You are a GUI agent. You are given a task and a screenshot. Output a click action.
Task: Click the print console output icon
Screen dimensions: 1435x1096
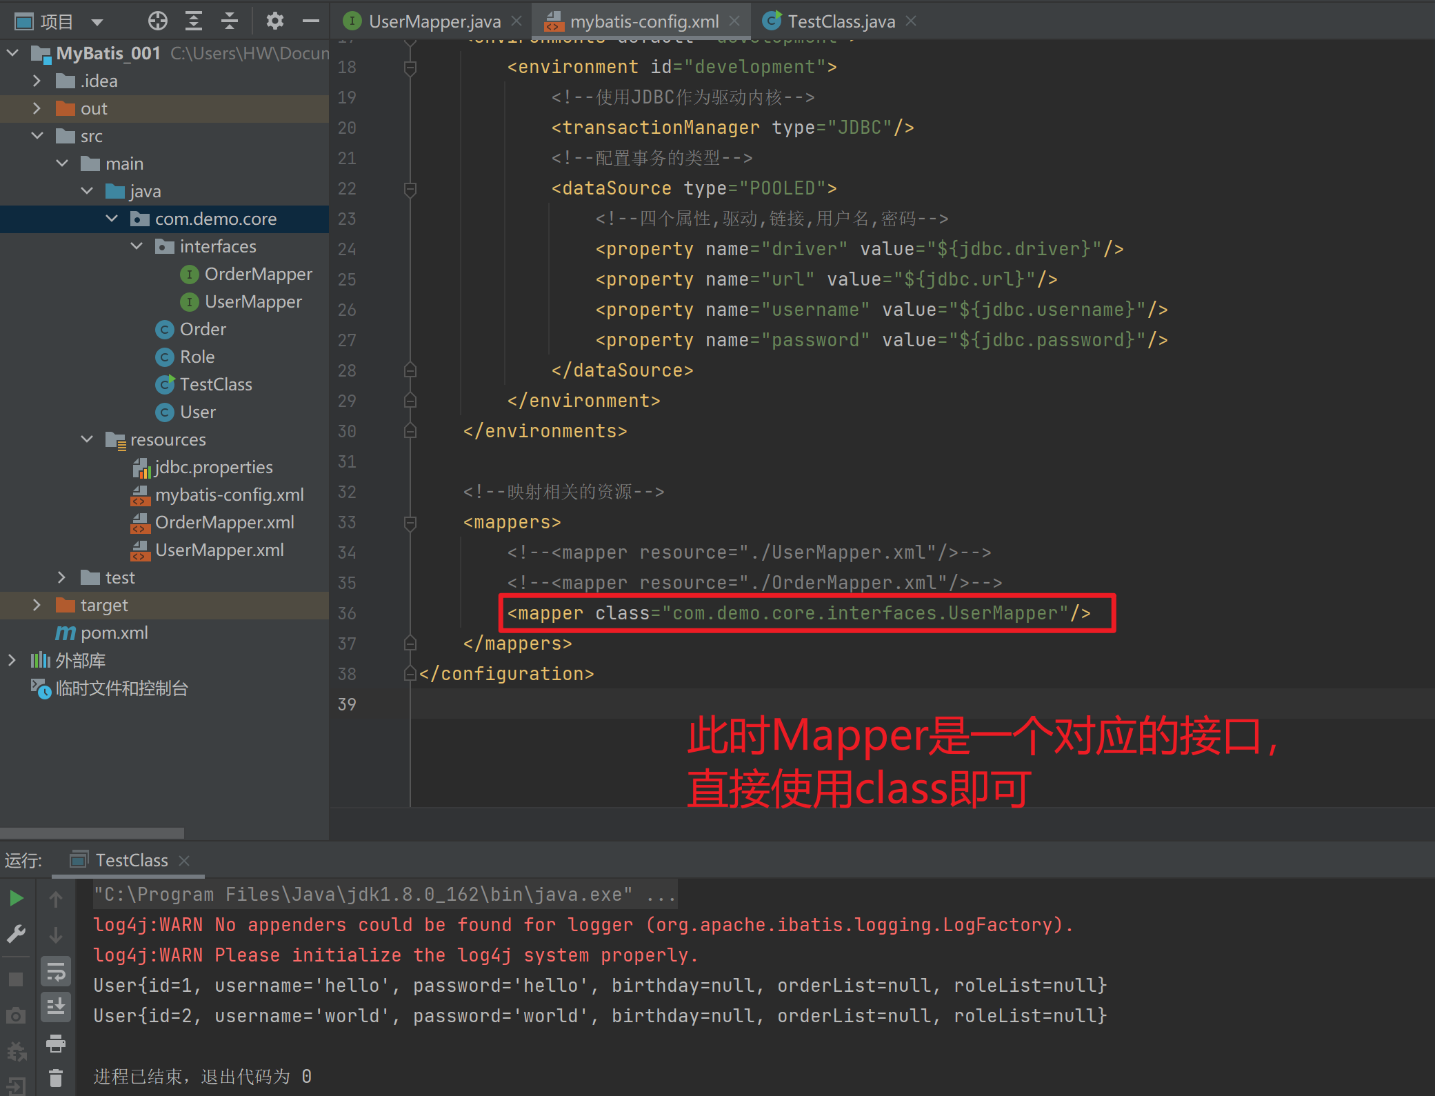point(56,1043)
